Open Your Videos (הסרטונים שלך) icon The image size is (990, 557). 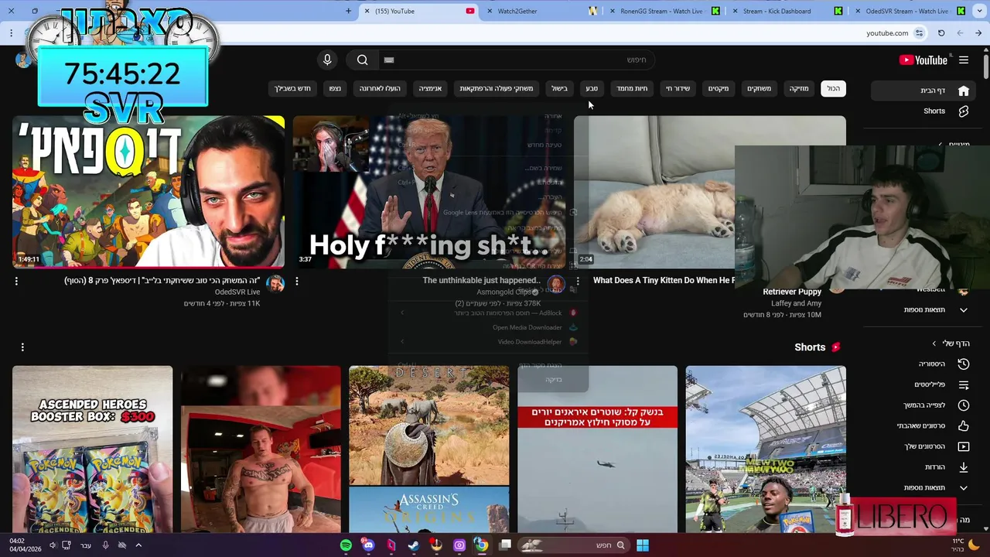[x=964, y=446]
